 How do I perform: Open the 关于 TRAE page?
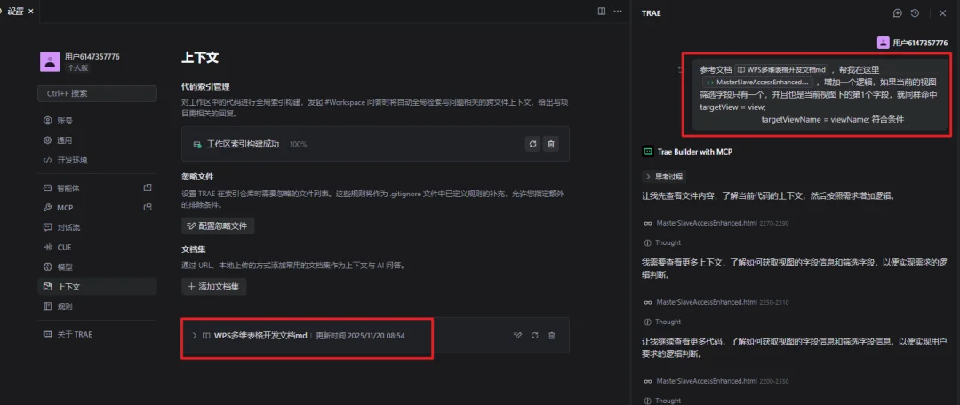click(97, 334)
